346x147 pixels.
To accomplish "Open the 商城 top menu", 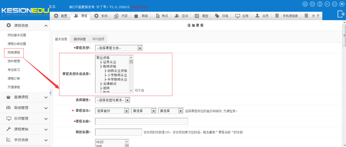I will tap(141, 16).
